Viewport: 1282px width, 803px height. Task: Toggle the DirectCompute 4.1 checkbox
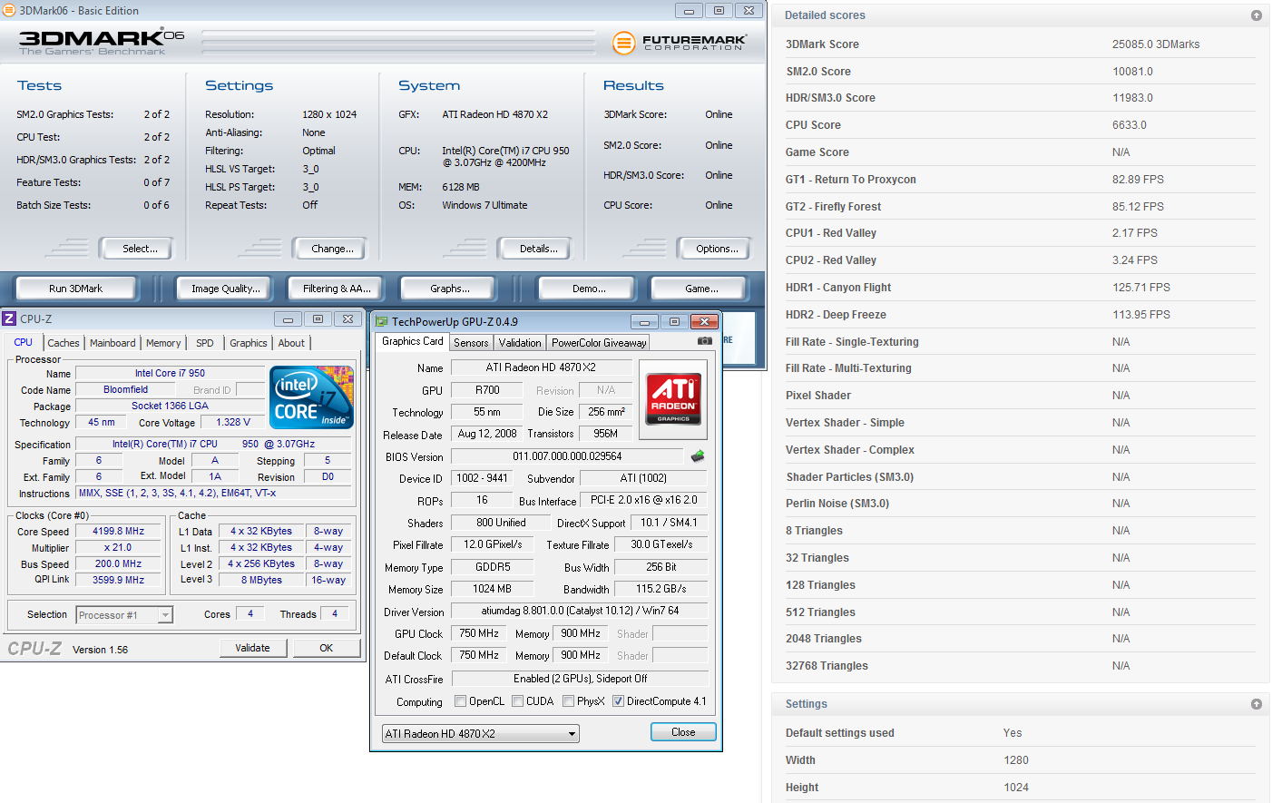point(618,701)
